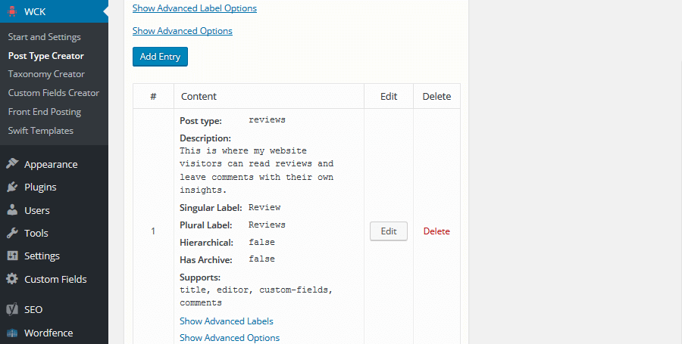Edit the reviews post type entry
This screenshot has width=682, height=344.
(x=389, y=231)
